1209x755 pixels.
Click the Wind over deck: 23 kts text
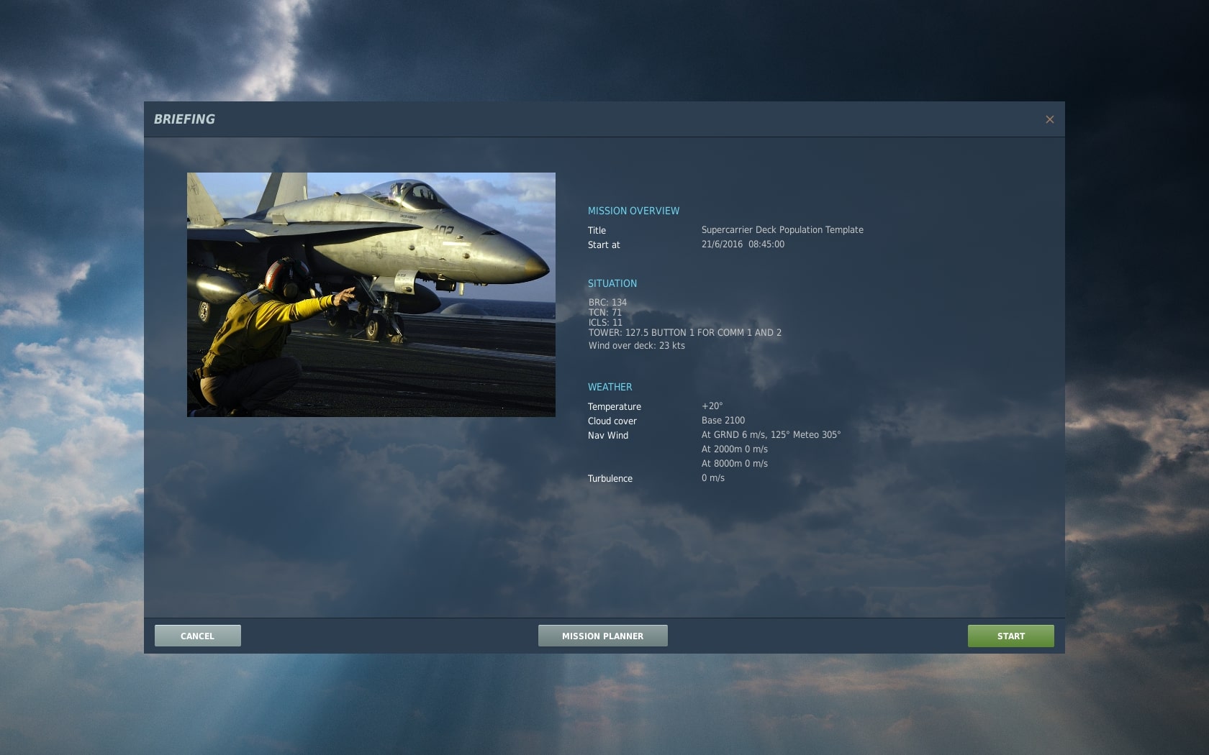tap(636, 346)
